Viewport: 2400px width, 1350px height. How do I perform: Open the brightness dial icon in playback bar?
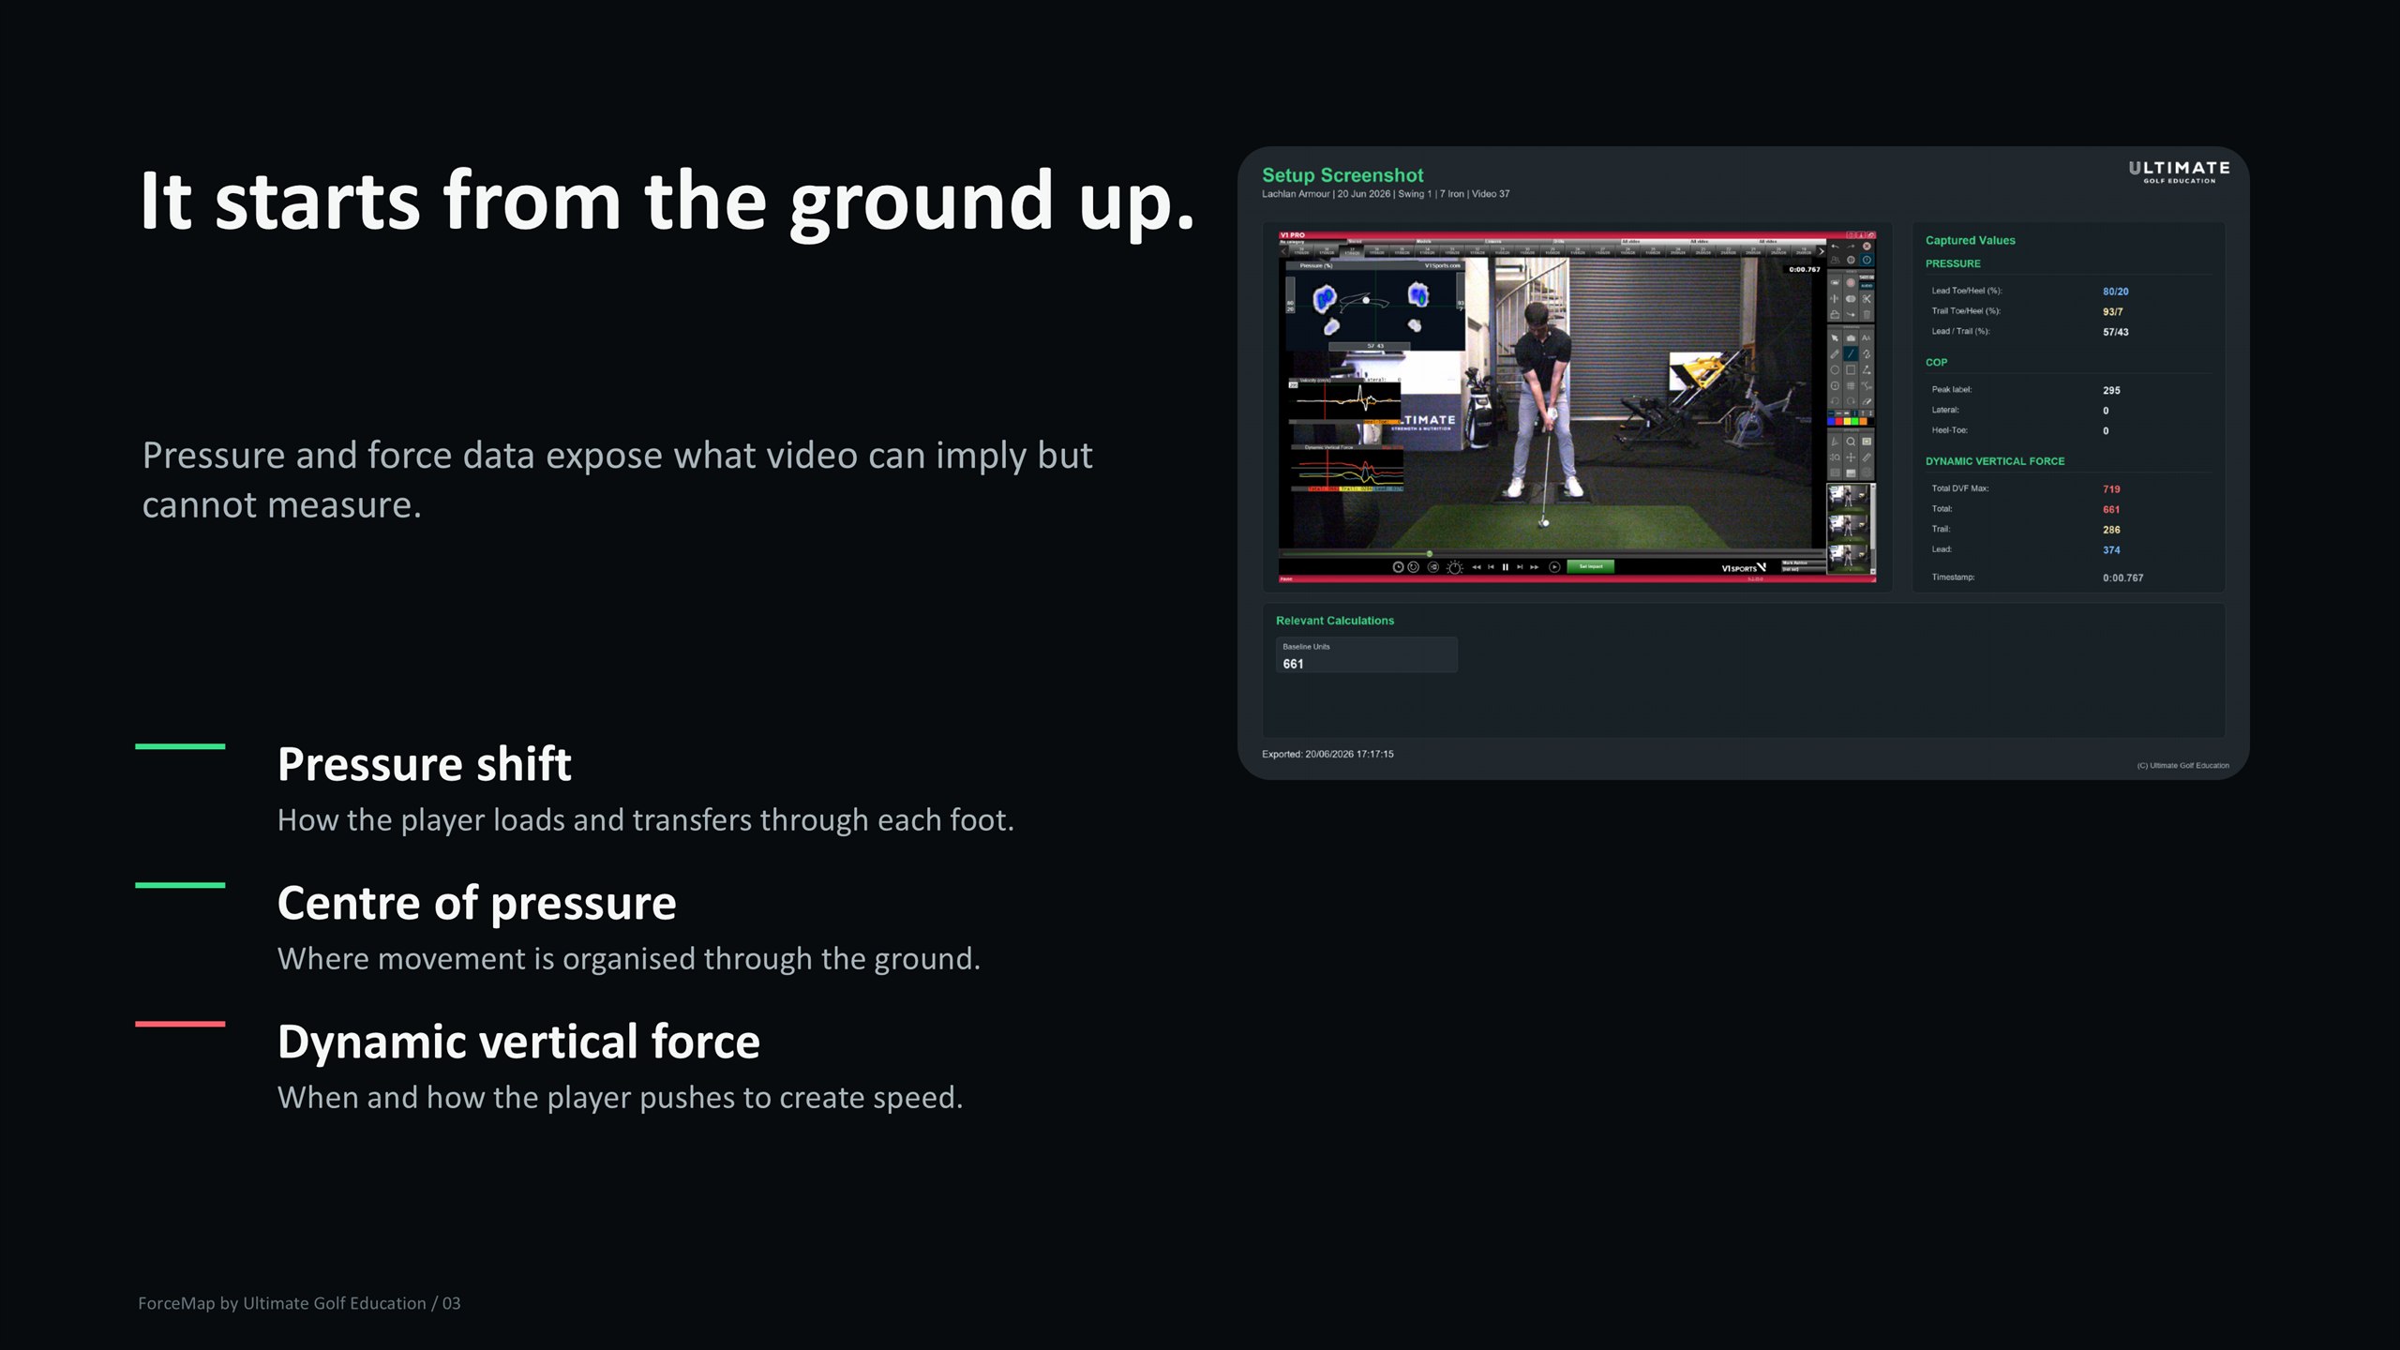[x=1455, y=567]
